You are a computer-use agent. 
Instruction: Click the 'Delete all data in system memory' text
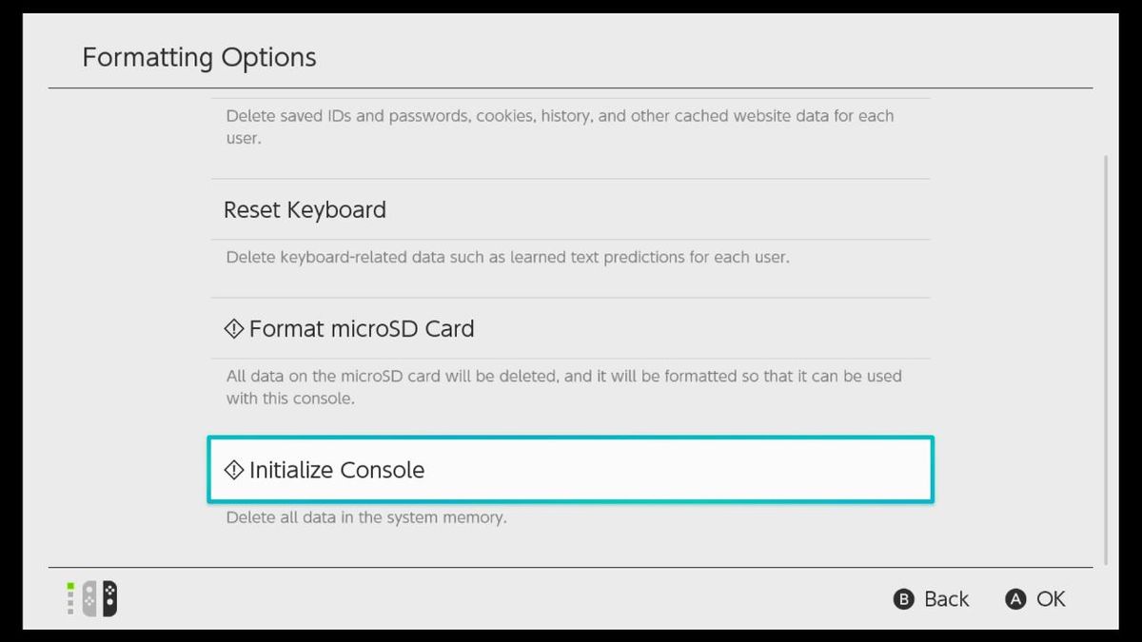tap(365, 517)
